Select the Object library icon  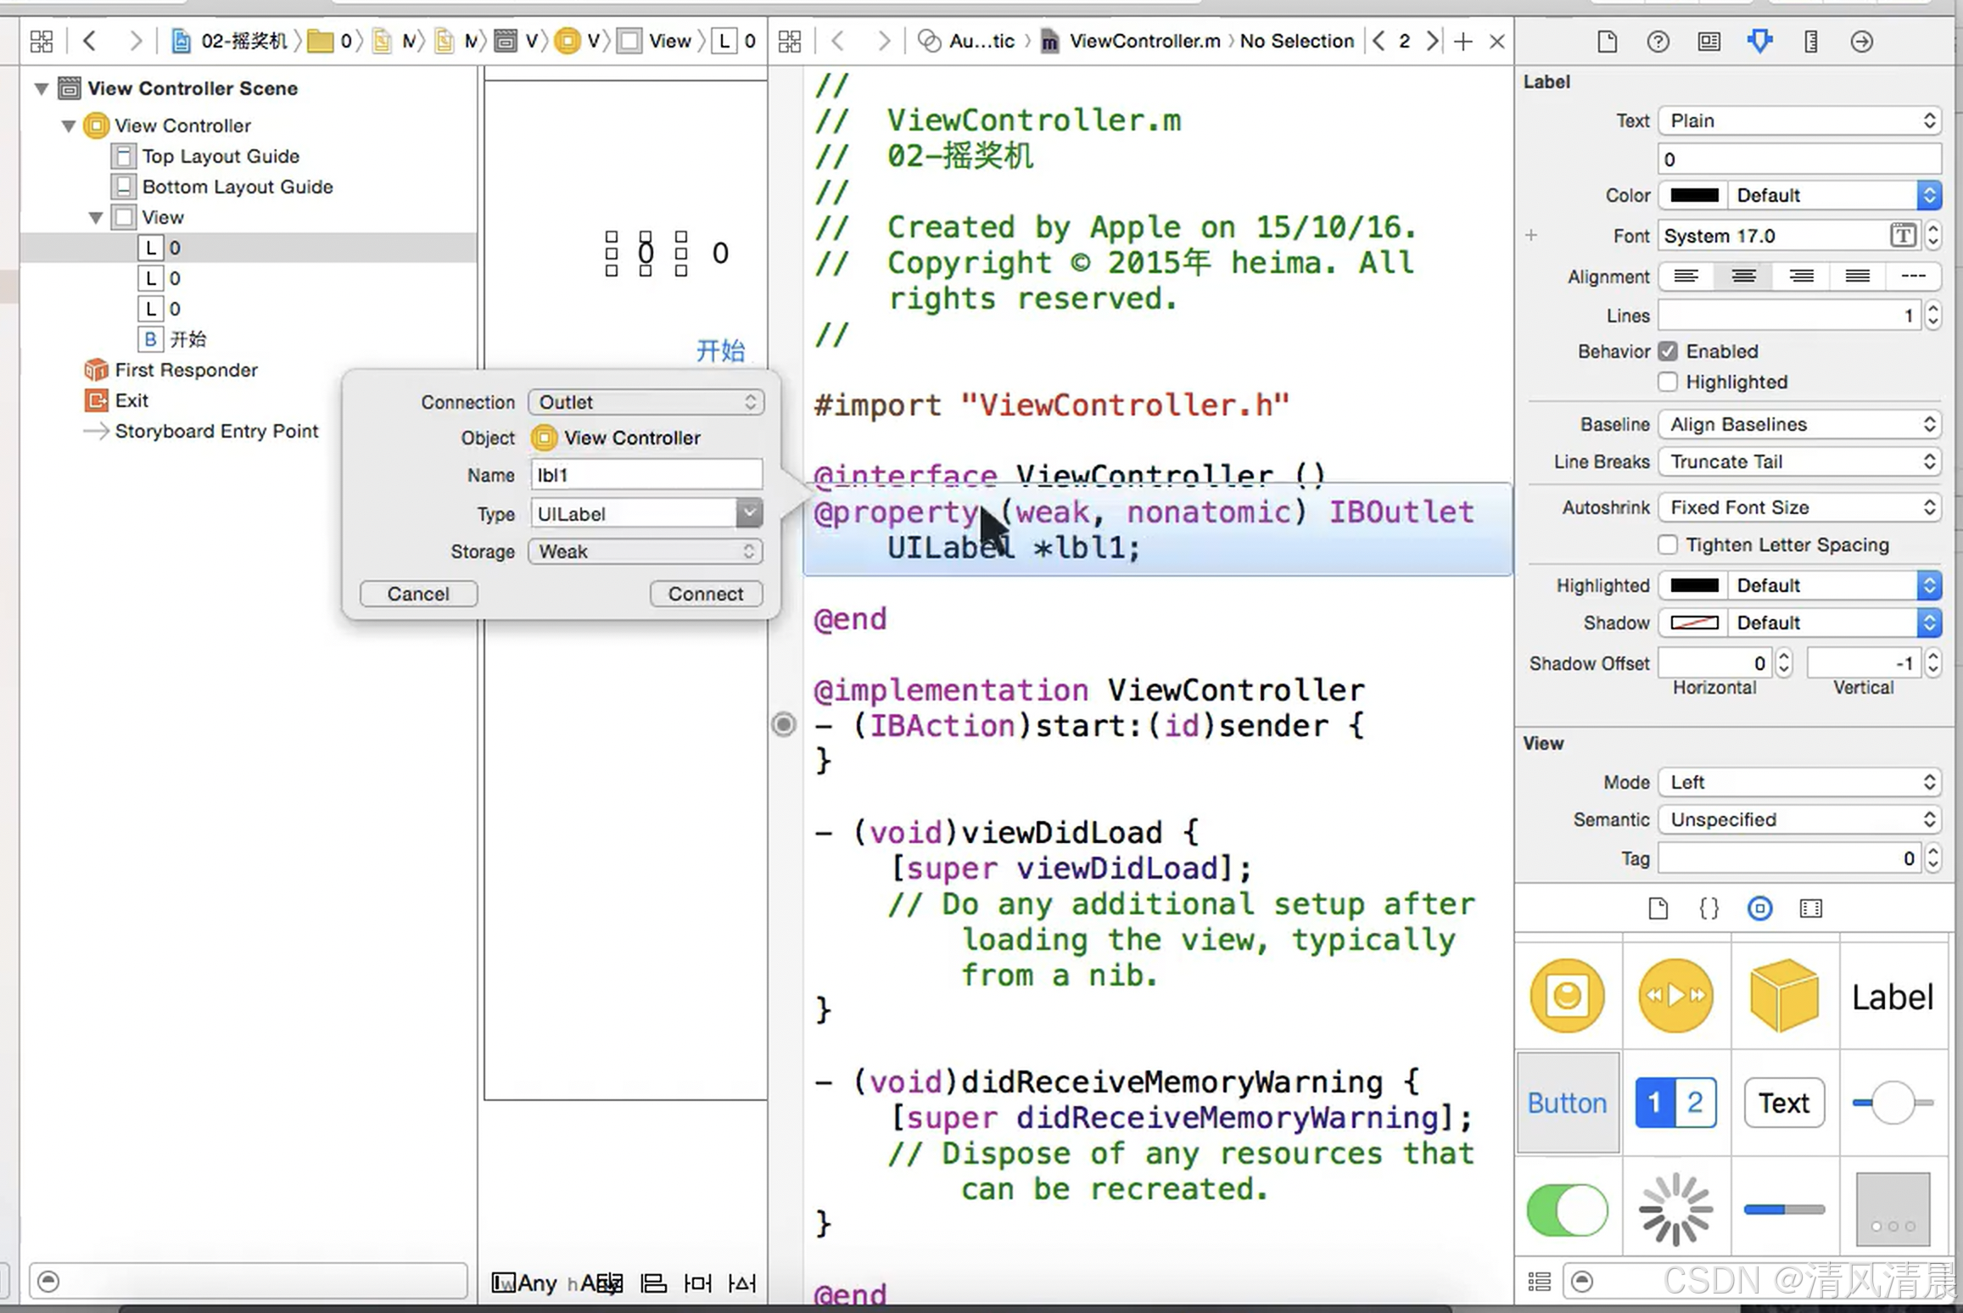coord(1759,908)
